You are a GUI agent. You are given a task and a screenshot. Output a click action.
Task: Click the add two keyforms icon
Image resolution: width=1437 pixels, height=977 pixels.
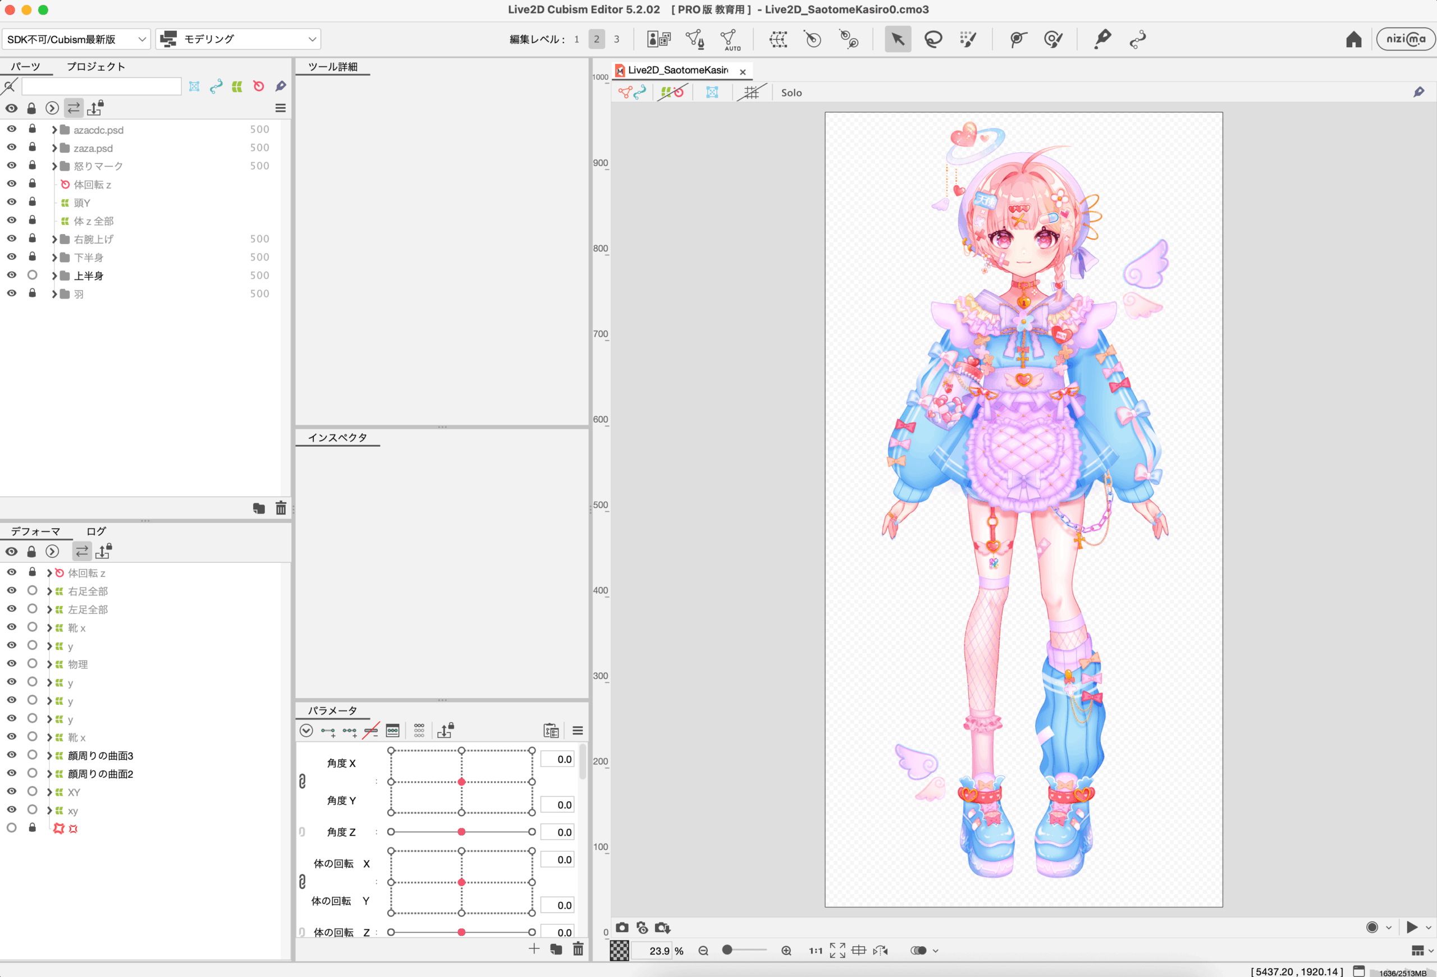(328, 731)
